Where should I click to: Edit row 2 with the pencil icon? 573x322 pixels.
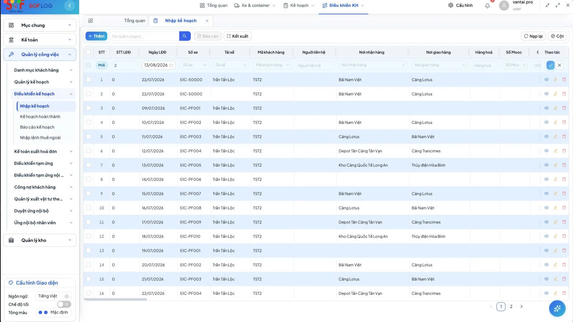(x=555, y=94)
